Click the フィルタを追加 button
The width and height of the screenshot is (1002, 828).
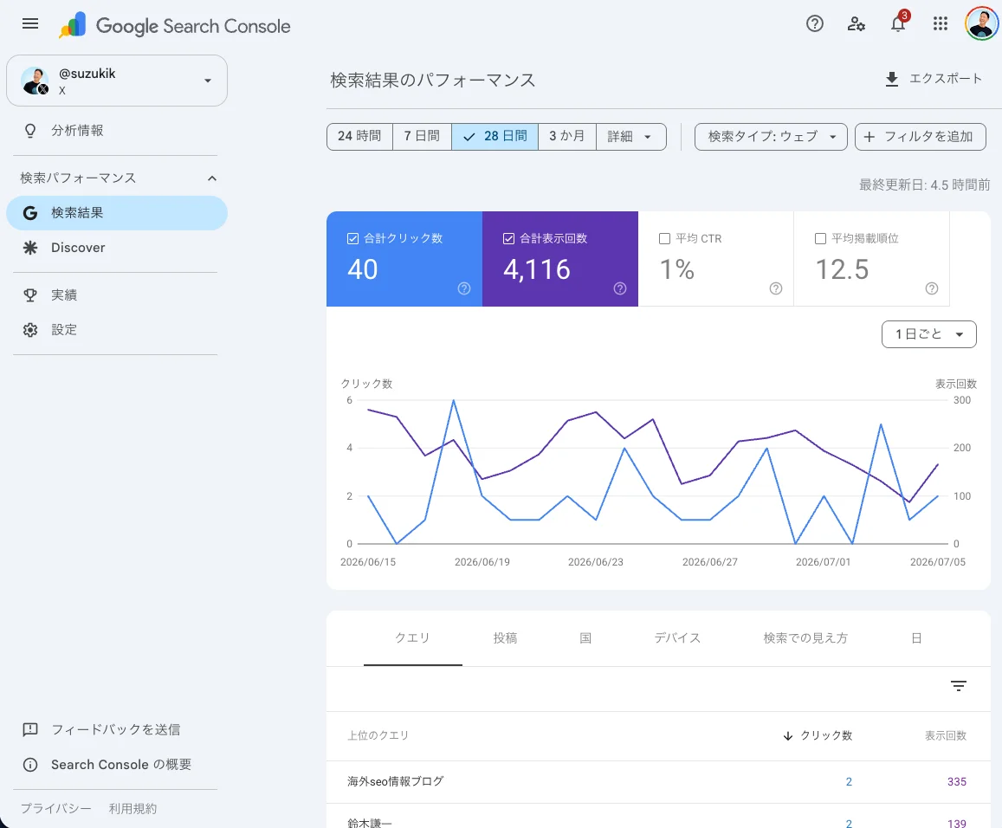(x=921, y=137)
